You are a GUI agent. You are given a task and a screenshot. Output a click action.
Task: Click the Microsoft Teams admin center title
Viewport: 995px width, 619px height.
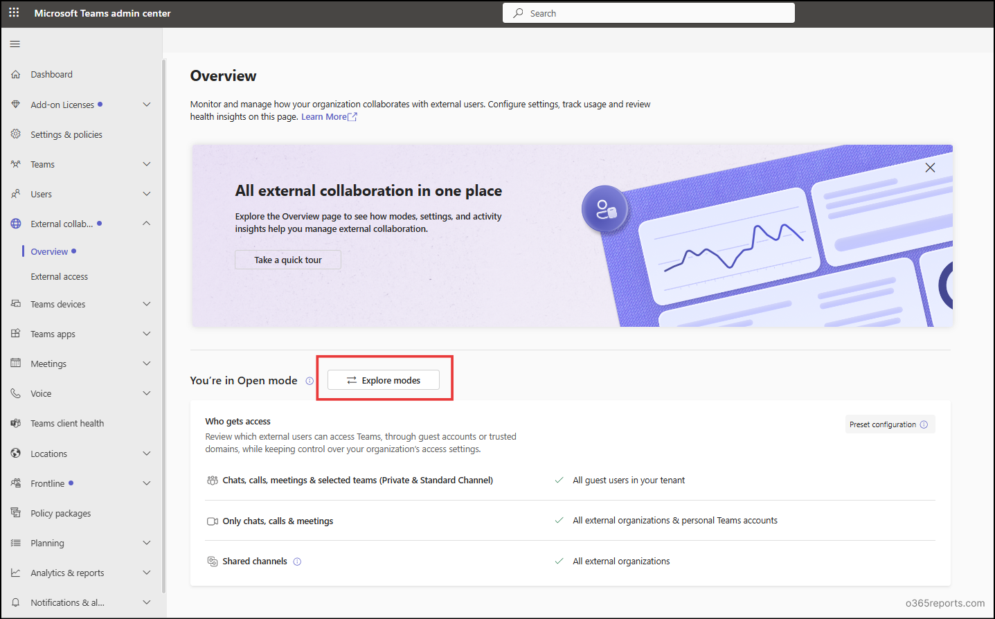102,13
